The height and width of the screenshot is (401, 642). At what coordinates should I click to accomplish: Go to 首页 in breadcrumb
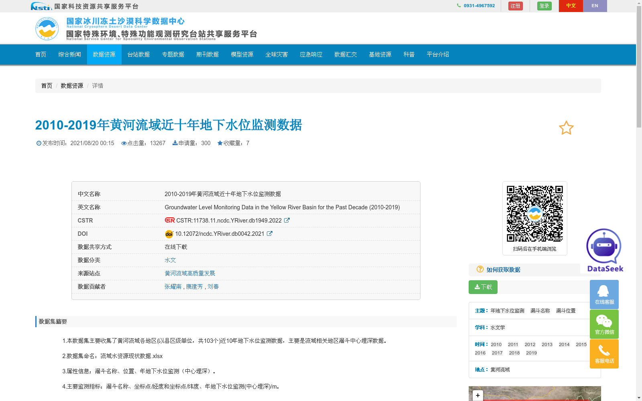pos(47,86)
